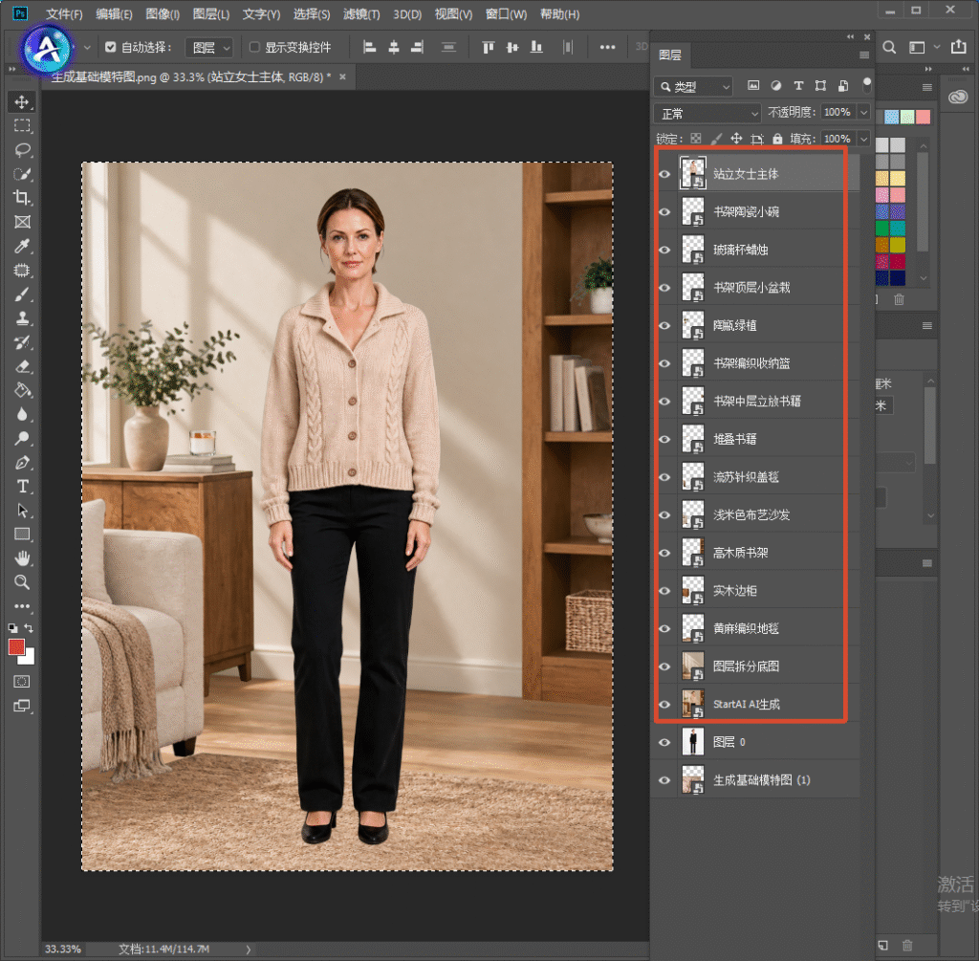Open the blend mode 正常 dropdown
This screenshot has width=979, height=961.
707,114
